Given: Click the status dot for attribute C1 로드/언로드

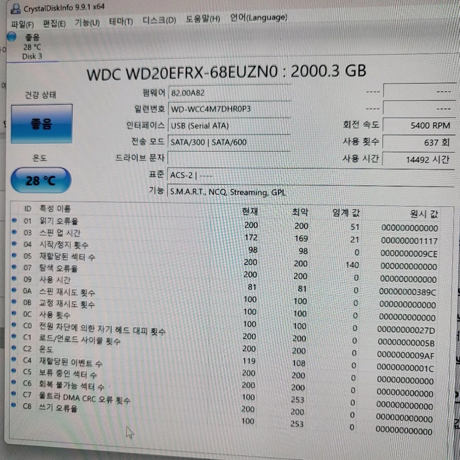Looking at the screenshot, I should pos(13,336).
